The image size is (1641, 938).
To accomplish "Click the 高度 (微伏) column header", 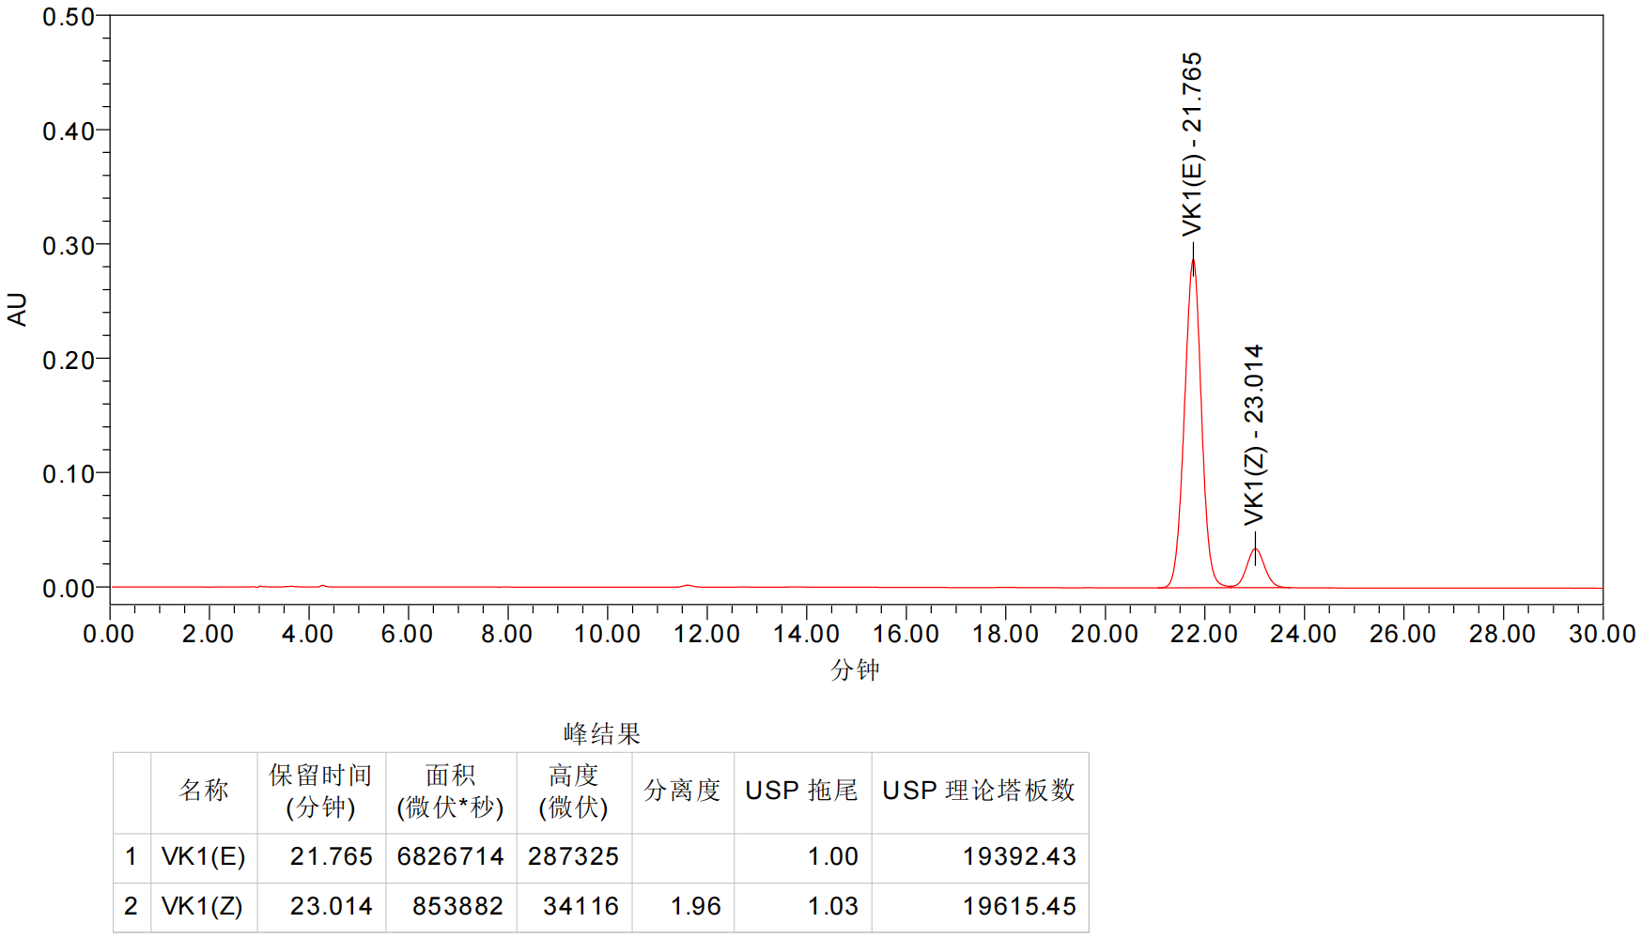I will tap(573, 791).
